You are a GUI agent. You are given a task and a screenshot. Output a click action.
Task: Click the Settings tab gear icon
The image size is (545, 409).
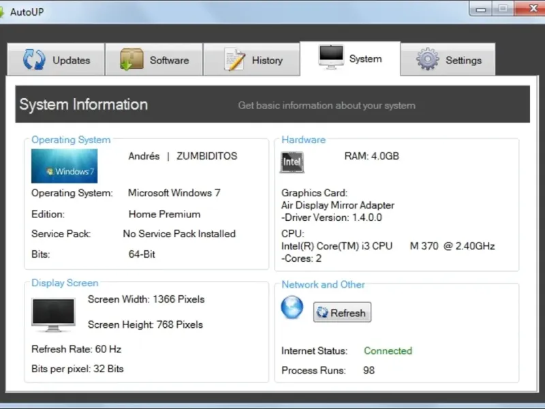pyautogui.click(x=428, y=60)
